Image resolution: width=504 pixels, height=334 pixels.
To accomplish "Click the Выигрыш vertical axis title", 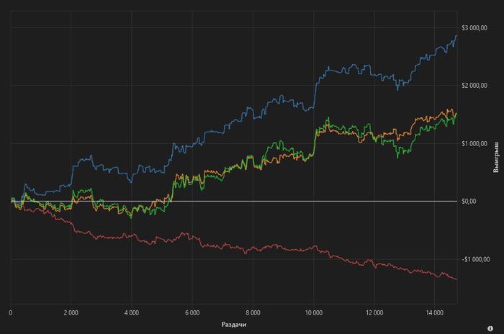I will click(496, 157).
